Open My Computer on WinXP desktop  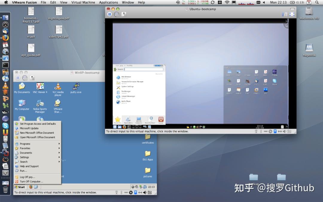tap(22, 105)
